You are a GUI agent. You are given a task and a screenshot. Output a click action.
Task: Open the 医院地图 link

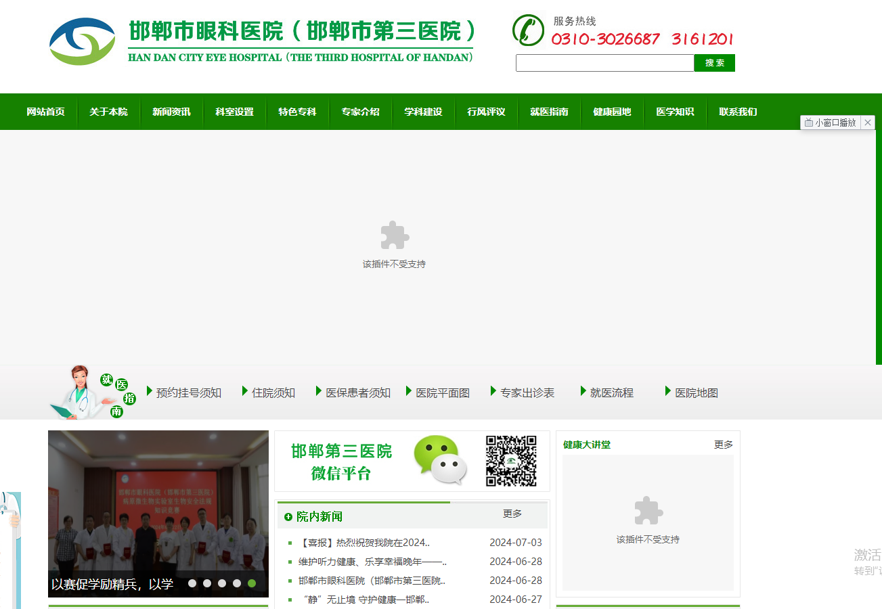pos(697,392)
